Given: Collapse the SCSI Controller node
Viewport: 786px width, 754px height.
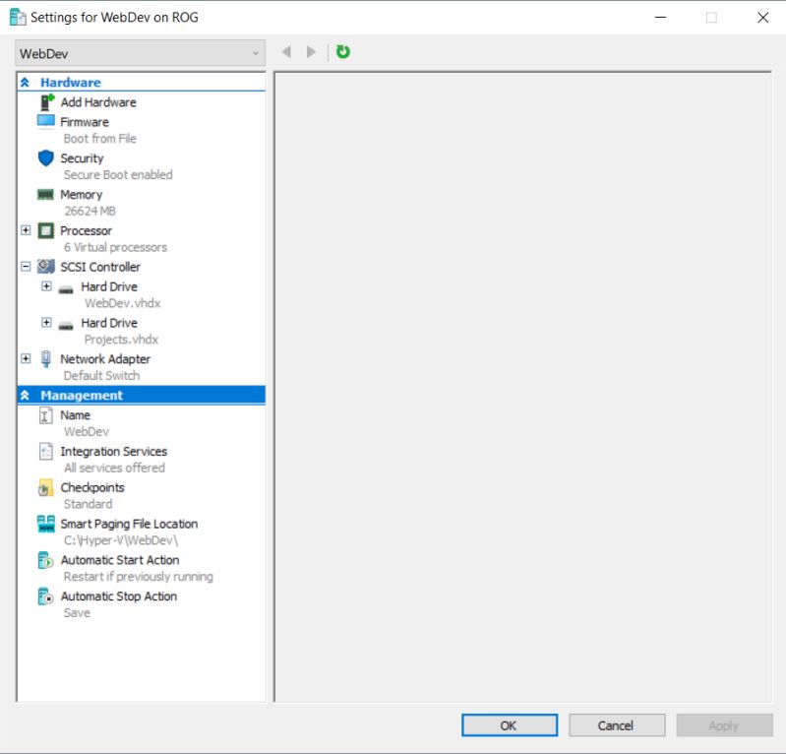Looking at the screenshot, I should point(26,266).
